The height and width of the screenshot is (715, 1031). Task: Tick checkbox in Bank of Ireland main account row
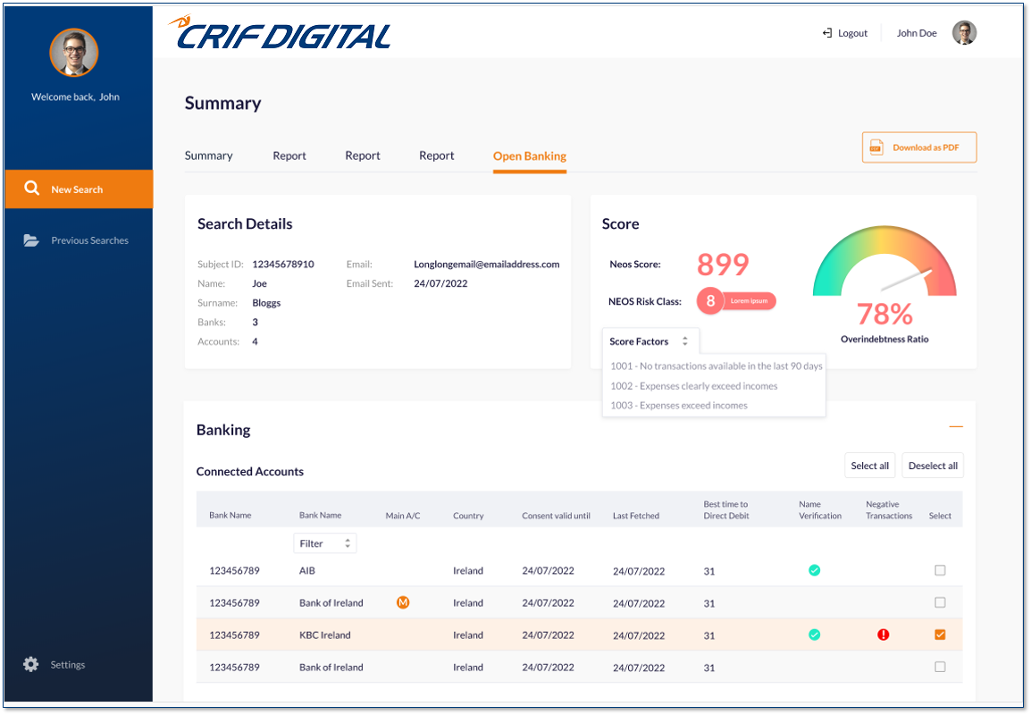(x=940, y=602)
